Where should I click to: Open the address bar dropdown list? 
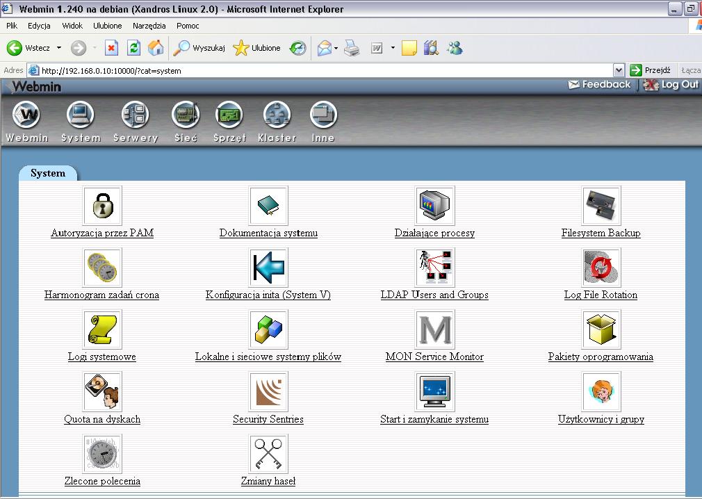point(619,70)
